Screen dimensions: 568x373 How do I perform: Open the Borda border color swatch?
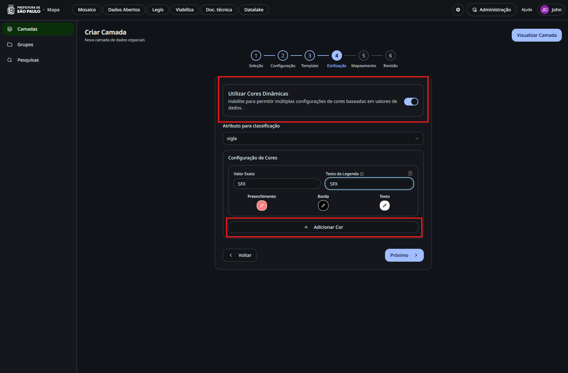(323, 206)
